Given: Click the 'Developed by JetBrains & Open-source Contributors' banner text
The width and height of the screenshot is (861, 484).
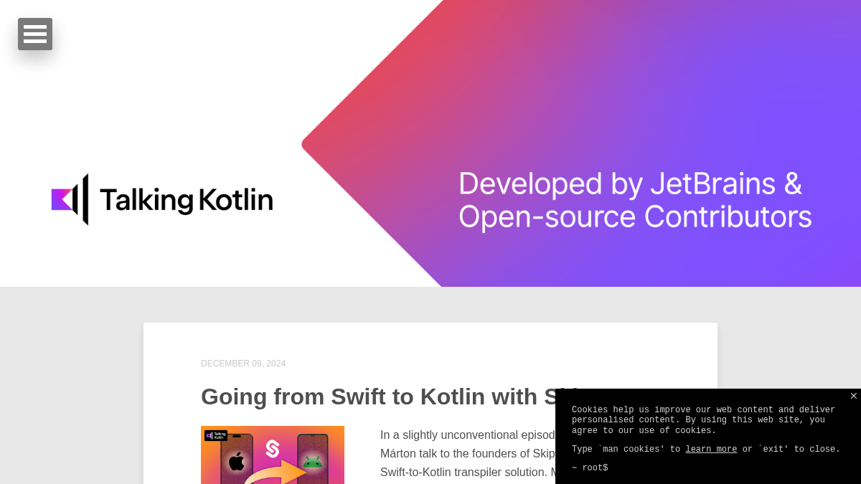Looking at the screenshot, I should [635, 200].
